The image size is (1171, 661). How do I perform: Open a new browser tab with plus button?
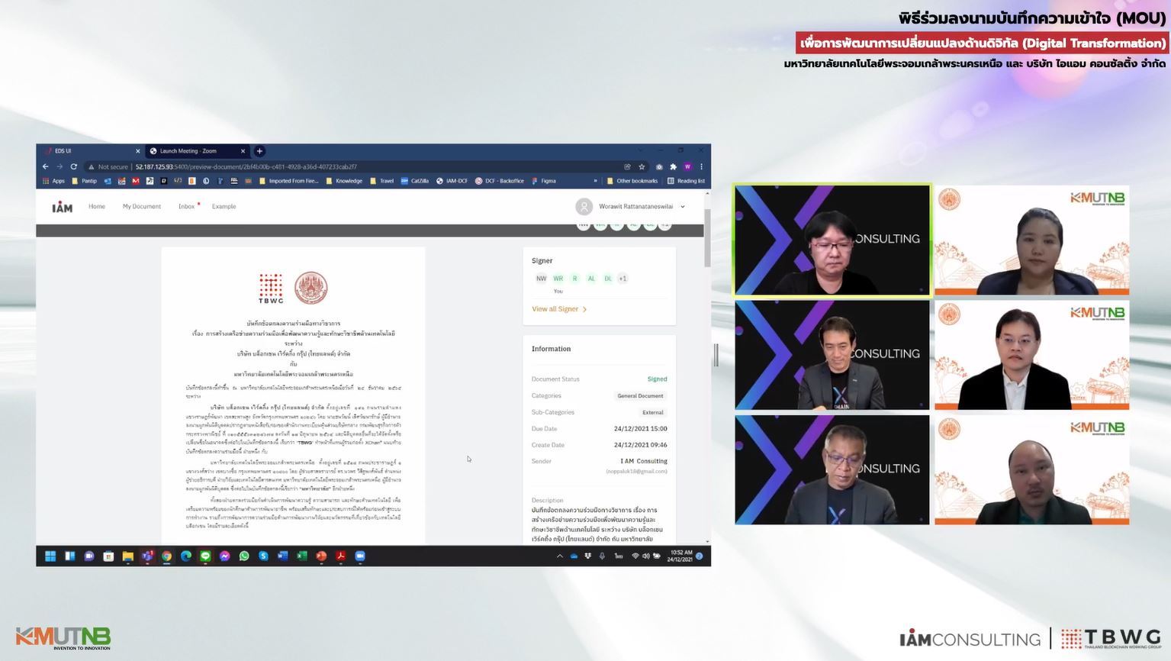(259, 151)
